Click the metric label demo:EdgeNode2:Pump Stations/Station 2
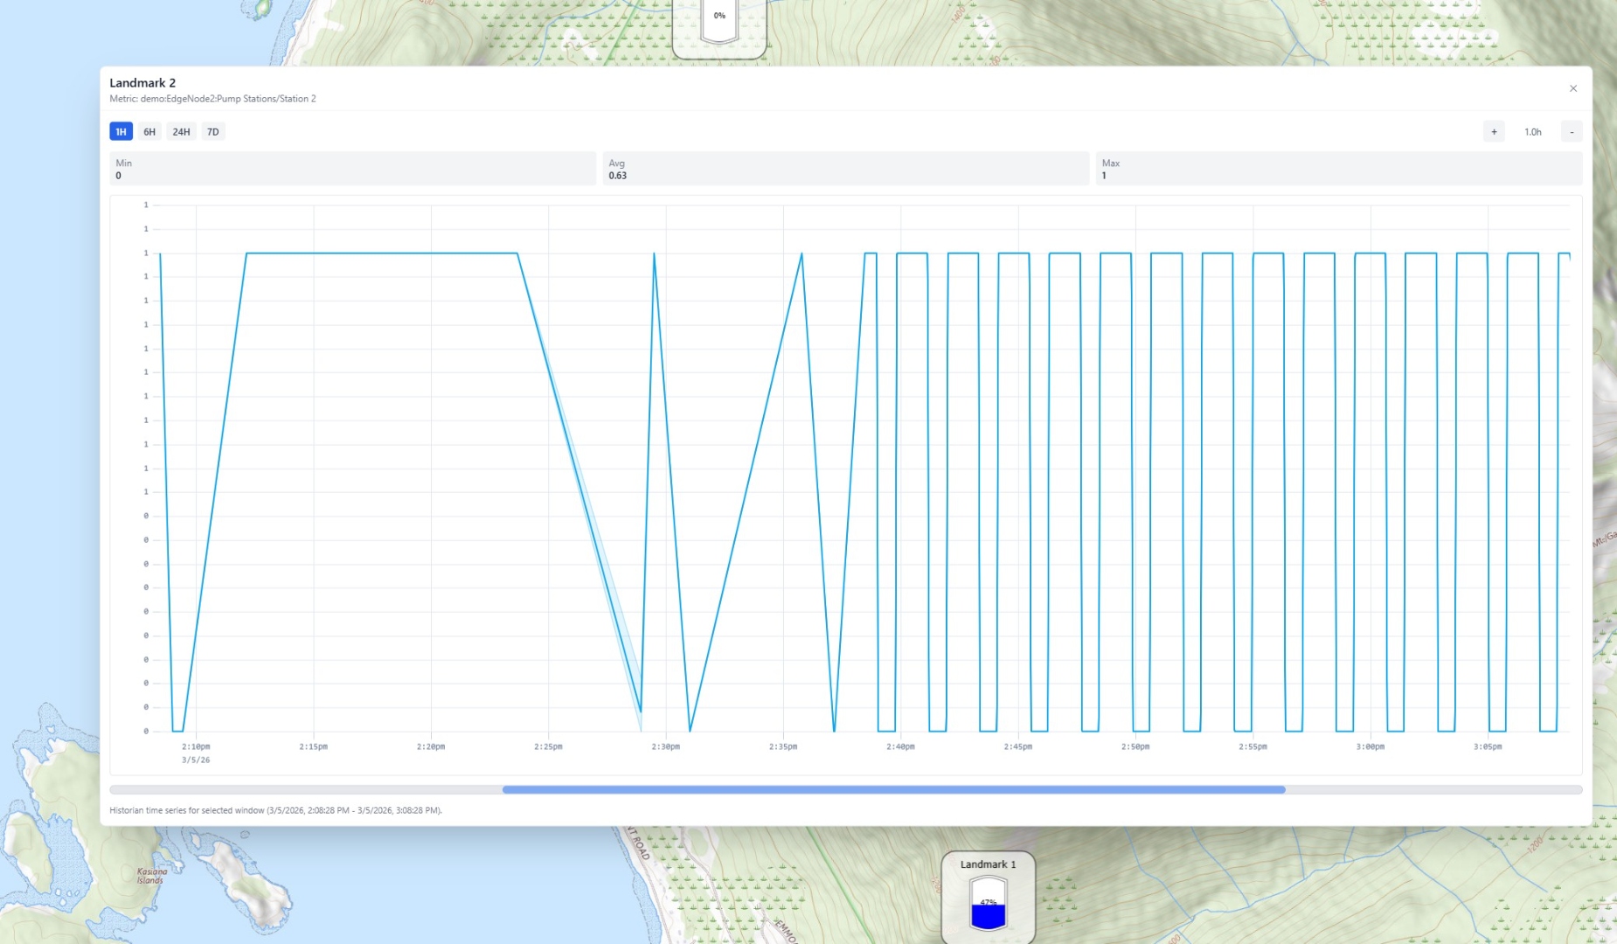Viewport: 1617px width, 944px height. (x=212, y=99)
